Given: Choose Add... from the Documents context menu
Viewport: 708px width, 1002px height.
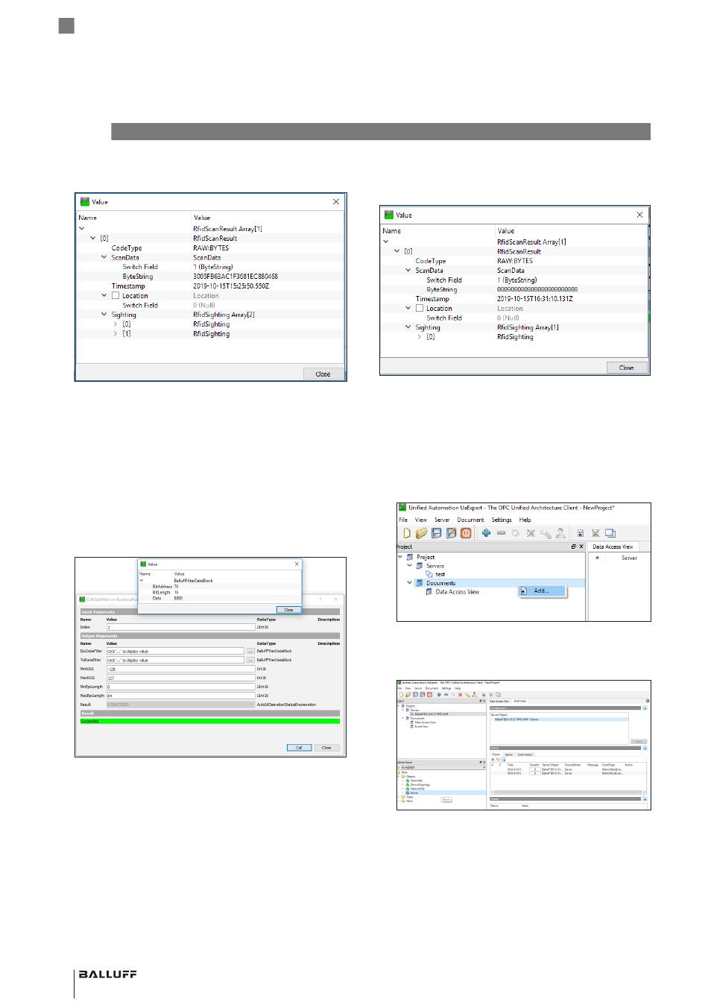Looking at the screenshot, I should [x=543, y=591].
